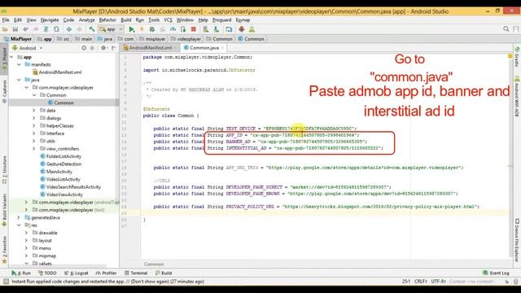Open Build Variants side tab

tap(4, 210)
